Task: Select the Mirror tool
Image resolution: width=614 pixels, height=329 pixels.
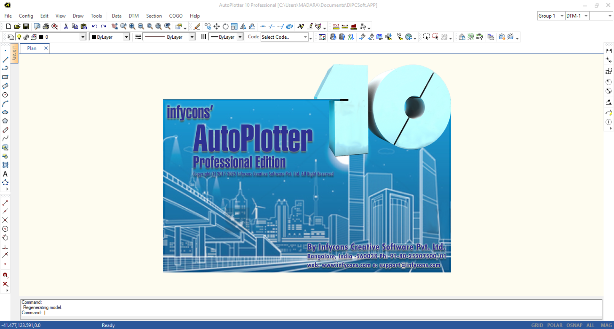Action: tap(243, 27)
